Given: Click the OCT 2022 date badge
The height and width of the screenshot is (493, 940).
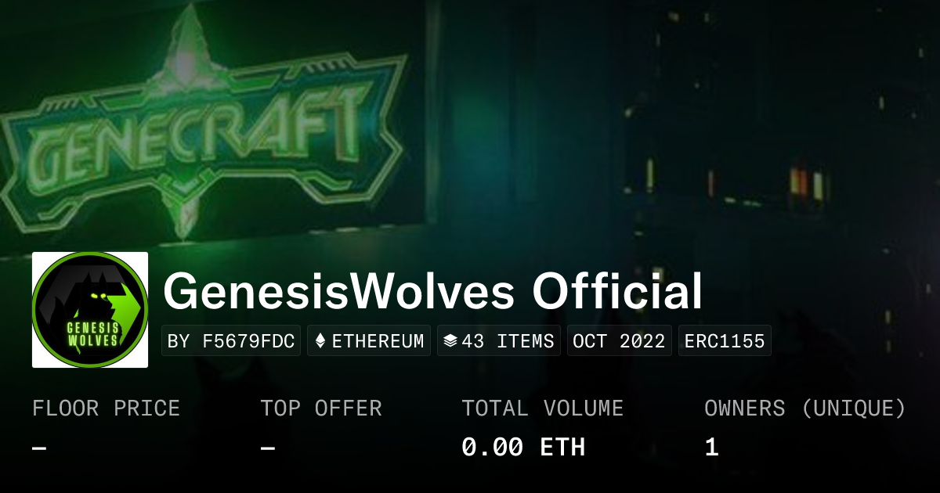Looking at the screenshot, I should (x=619, y=341).
